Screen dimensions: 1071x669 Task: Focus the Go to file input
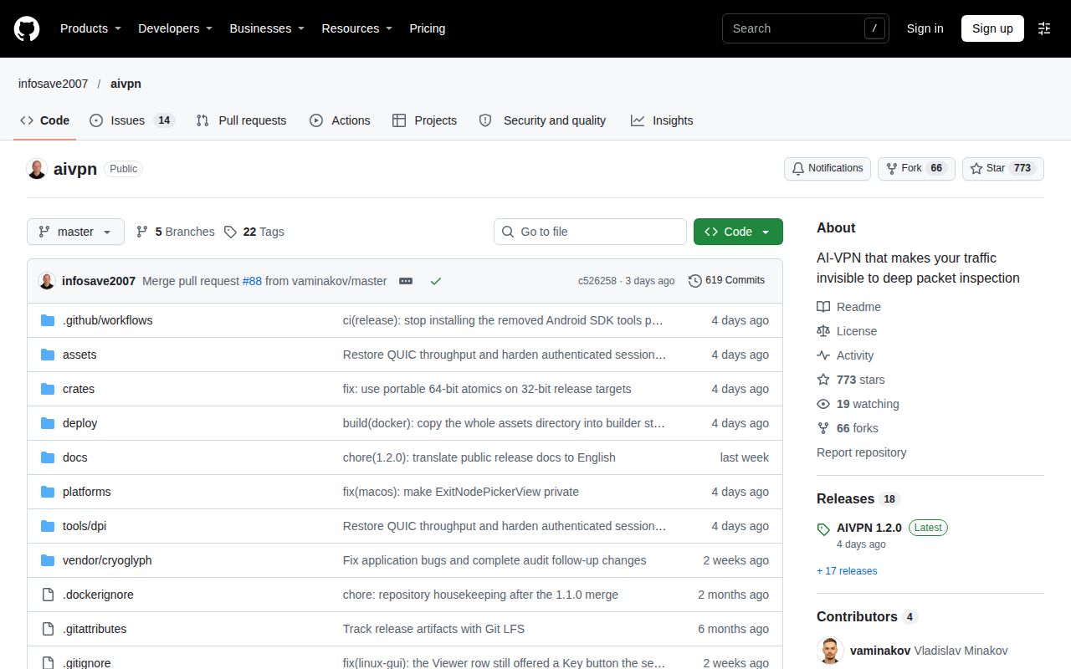(590, 232)
